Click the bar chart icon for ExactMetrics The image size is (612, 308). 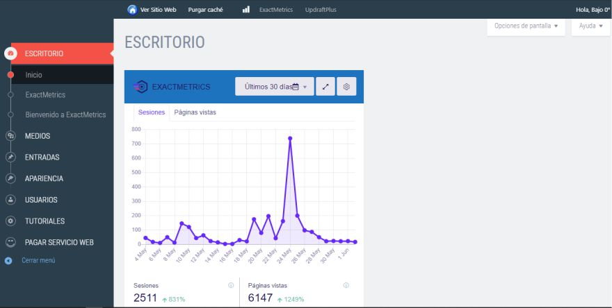click(246, 10)
